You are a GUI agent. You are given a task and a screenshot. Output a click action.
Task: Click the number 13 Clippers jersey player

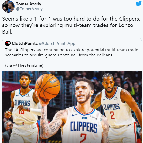coord(24,108)
